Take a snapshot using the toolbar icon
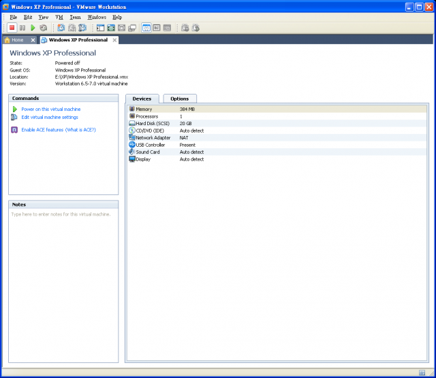The image size is (436, 378). (61, 28)
